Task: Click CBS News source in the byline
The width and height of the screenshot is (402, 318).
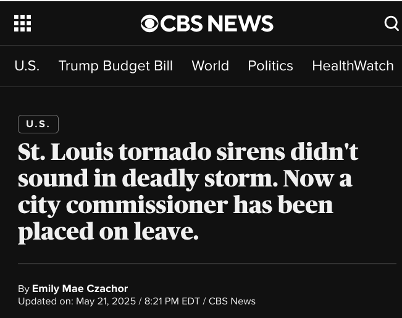Action: tap(232, 301)
